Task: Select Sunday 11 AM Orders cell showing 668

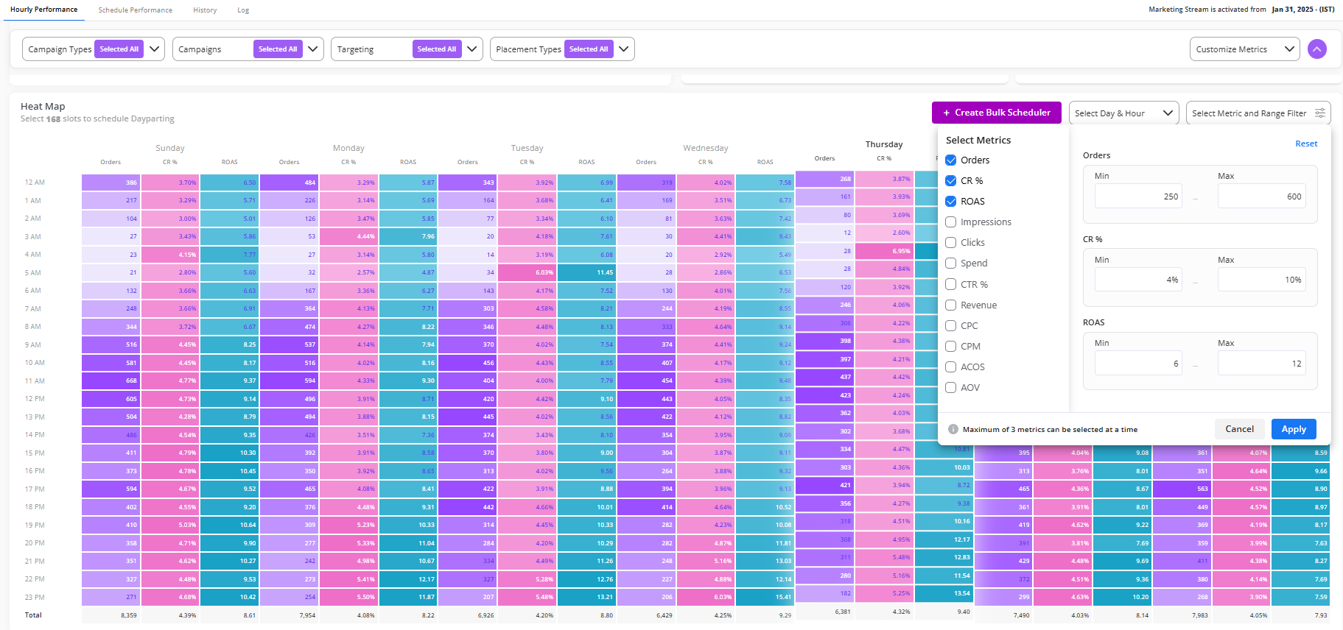Action: 111,381
